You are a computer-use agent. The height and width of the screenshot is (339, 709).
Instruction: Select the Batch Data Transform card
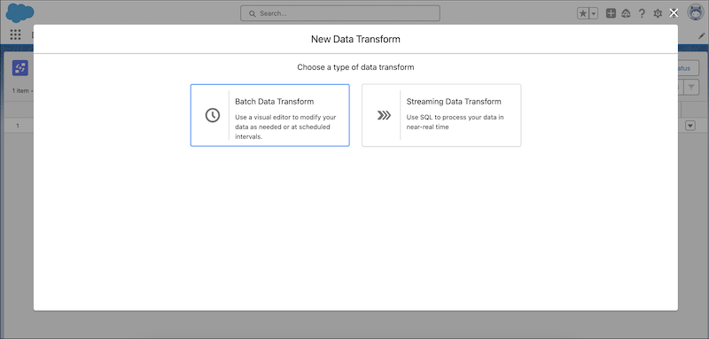click(x=270, y=115)
